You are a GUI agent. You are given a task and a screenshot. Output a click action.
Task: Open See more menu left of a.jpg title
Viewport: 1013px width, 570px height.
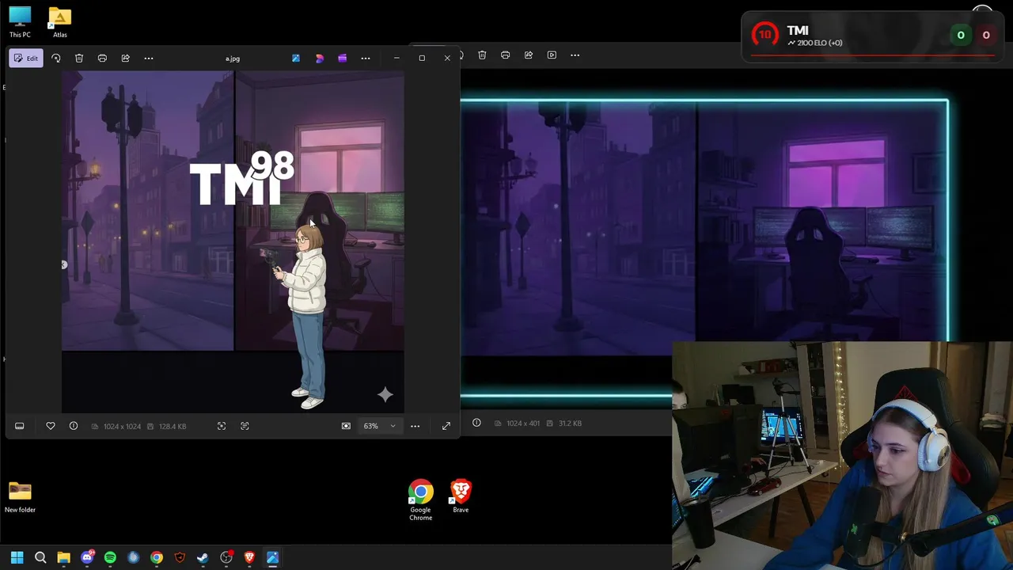coord(149,58)
